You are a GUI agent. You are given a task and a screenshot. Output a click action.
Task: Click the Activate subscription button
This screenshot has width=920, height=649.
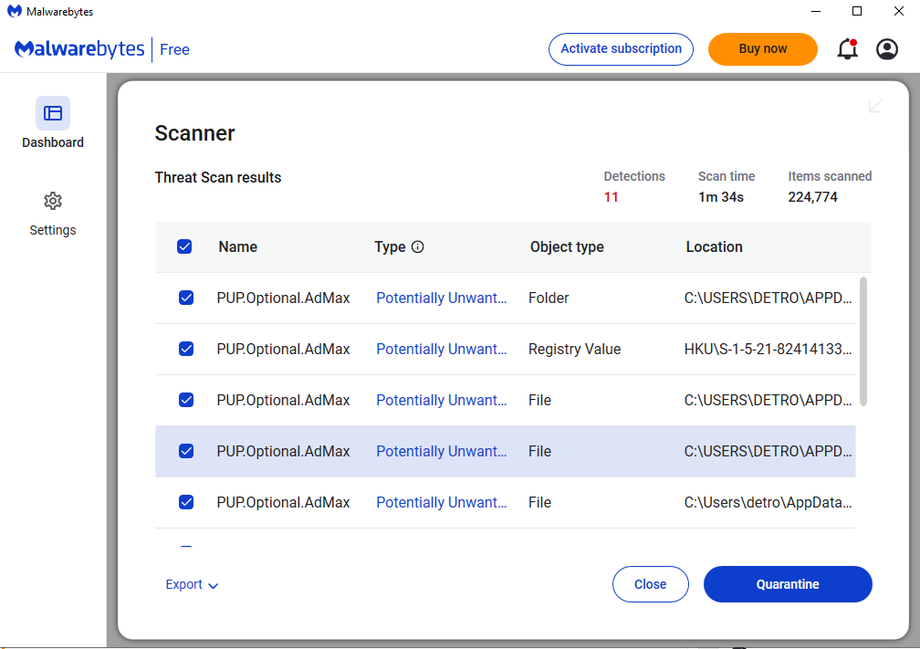621,49
